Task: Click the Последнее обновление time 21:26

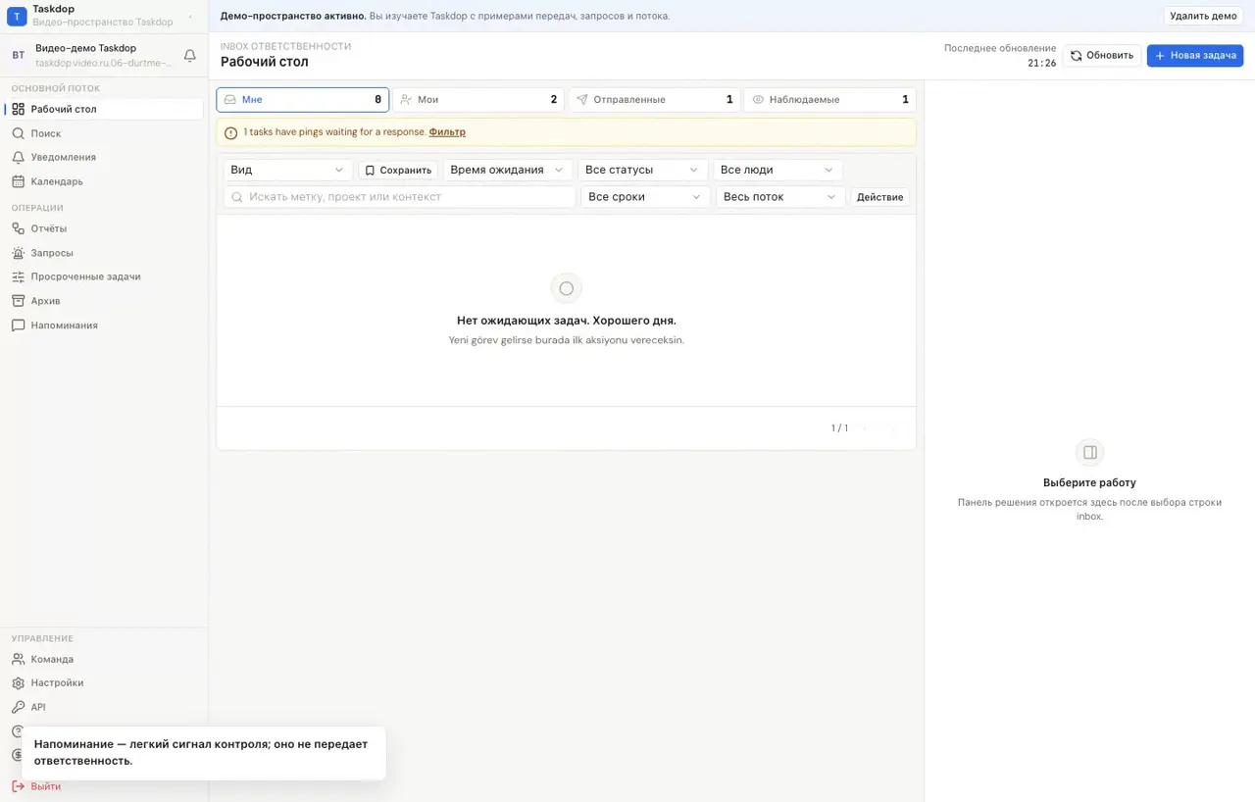Action: pyautogui.click(x=1042, y=63)
